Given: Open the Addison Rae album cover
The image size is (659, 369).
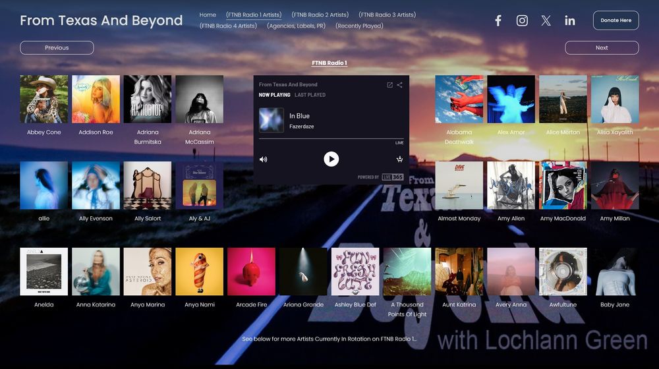Looking at the screenshot, I should point(96,99).
